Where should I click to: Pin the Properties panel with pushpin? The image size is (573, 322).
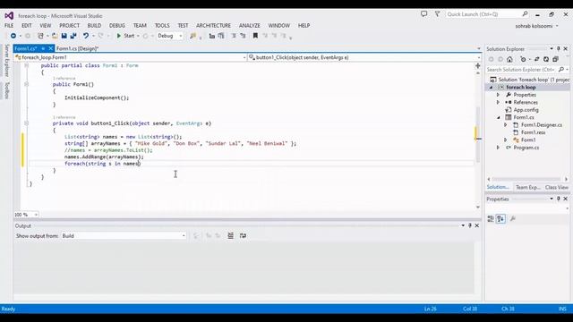point(559,199)
